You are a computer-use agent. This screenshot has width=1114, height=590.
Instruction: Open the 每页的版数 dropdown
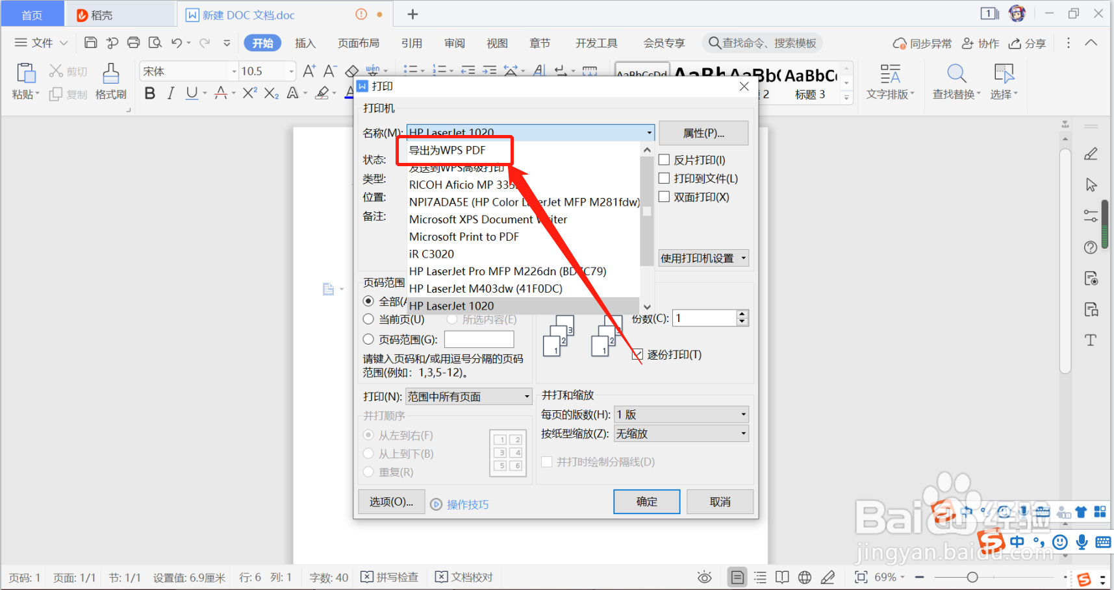(681, 414)
